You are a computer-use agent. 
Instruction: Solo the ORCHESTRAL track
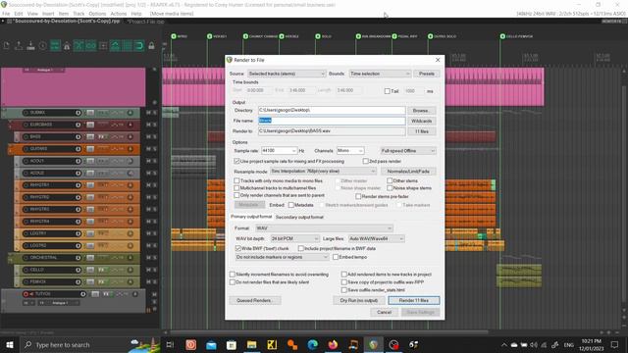click(155, 258)
